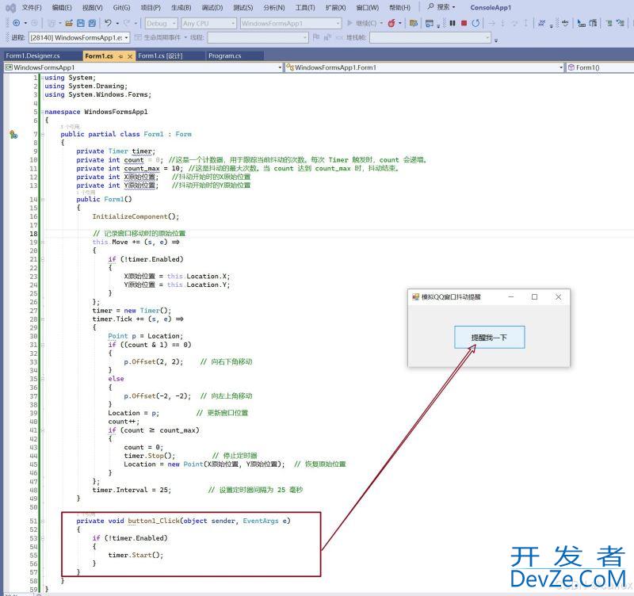
Task: Open the 编辑(E) menu
Action: coord(62,8)
